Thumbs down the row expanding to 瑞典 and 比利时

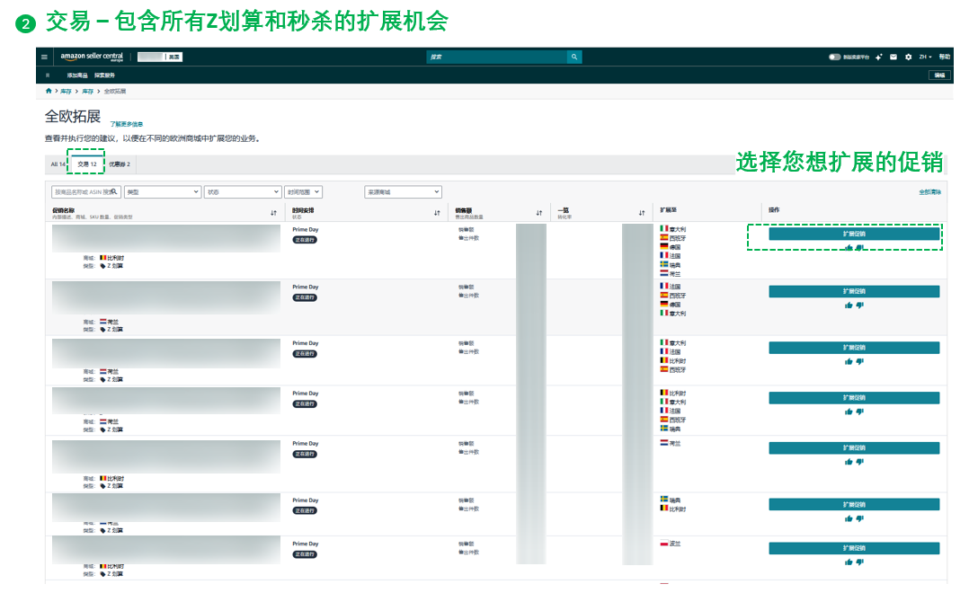[859, 518]
